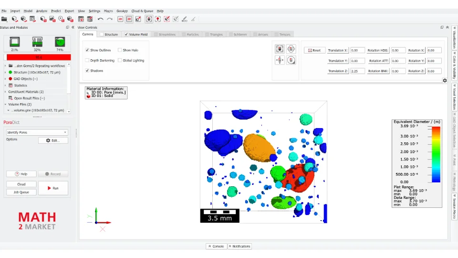The height and width of the screenshot is (258, 458).
Task: Click the CPU usage indicator showing 21%
Action: pyautogui.click(x=15, y=42)
